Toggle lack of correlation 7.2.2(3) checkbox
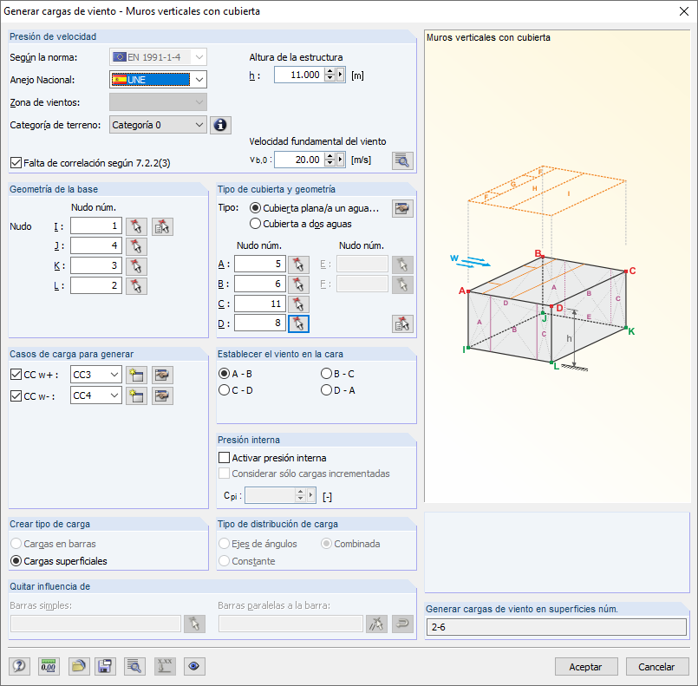 [x=16, y=163]
